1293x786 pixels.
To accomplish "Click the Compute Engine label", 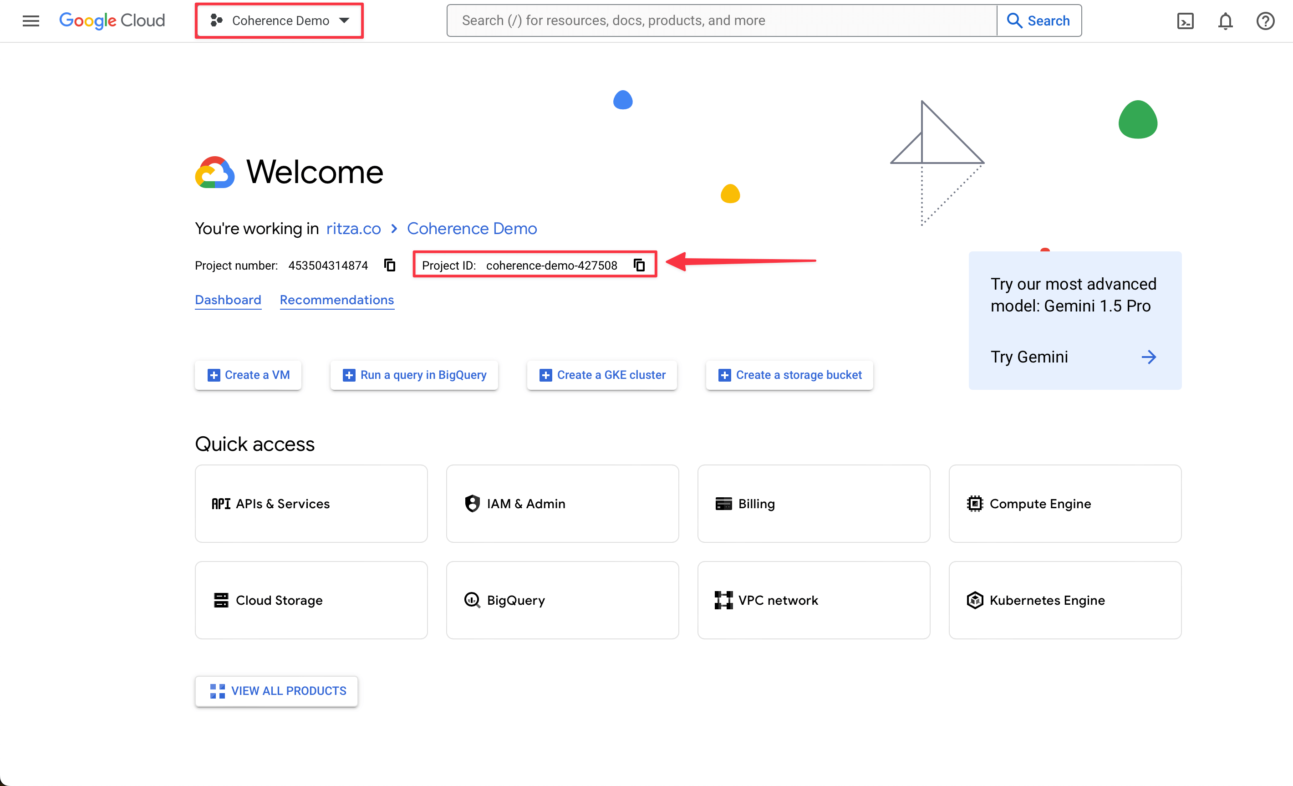I will click(1040, 504).
